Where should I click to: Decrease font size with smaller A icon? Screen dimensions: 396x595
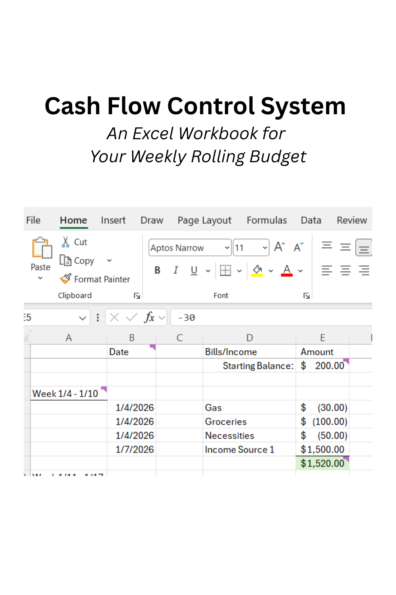coord(298,247)
